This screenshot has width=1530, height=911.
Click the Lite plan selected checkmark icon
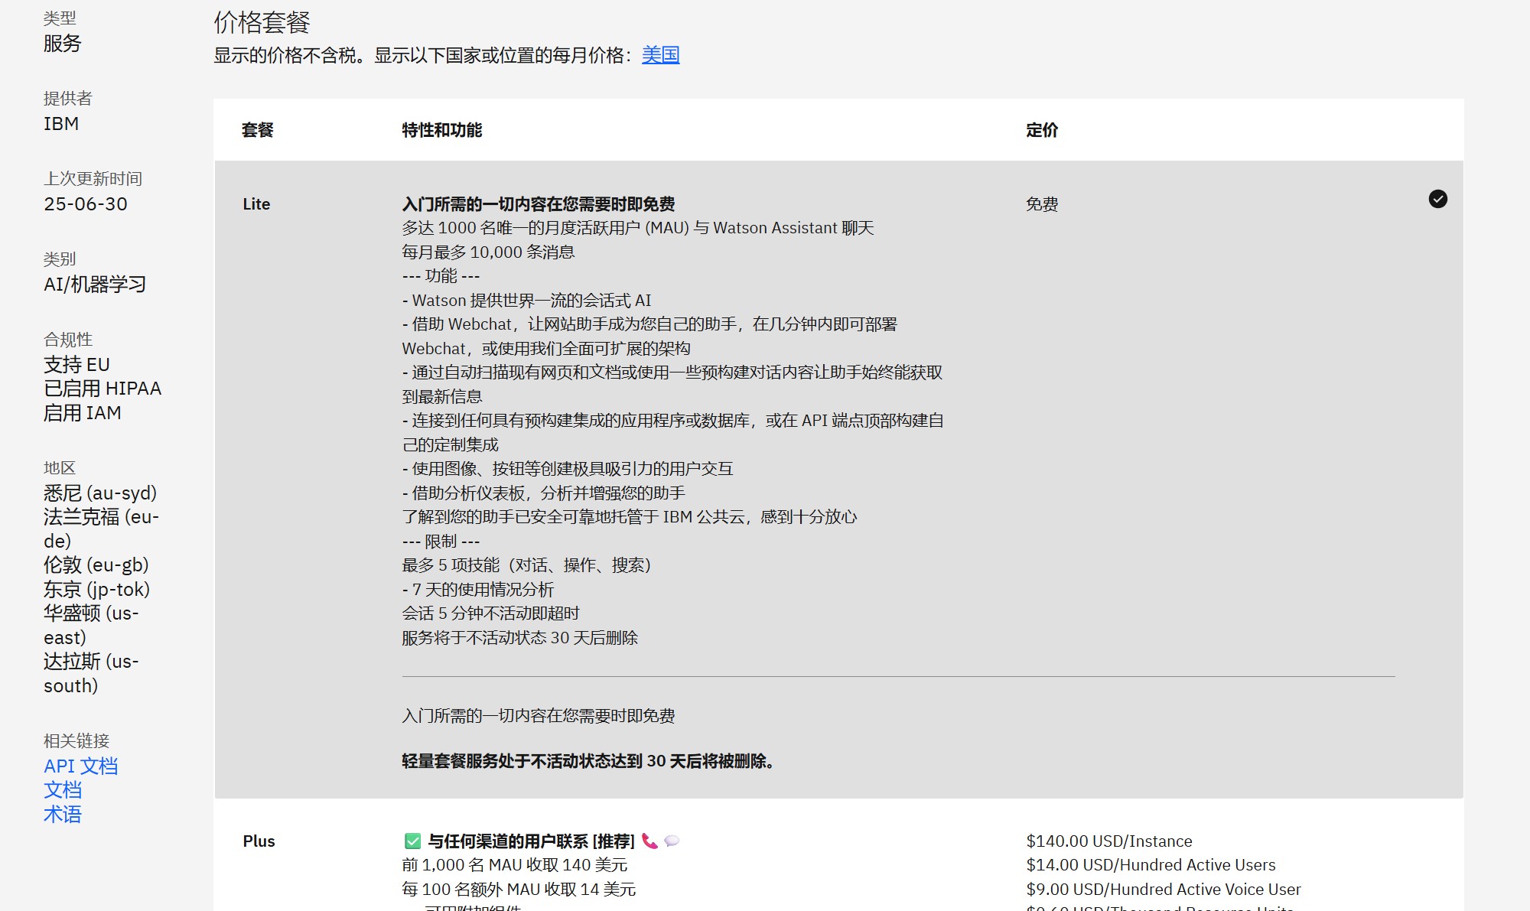pos(1437,199)
